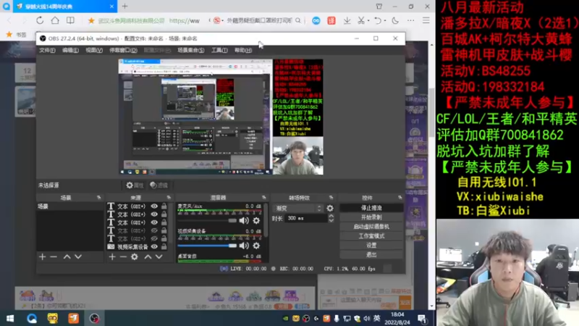Screen dimensions: 579x326
Task: Click the 时长 300 ms duration field
Action: [x=305, y=219]
